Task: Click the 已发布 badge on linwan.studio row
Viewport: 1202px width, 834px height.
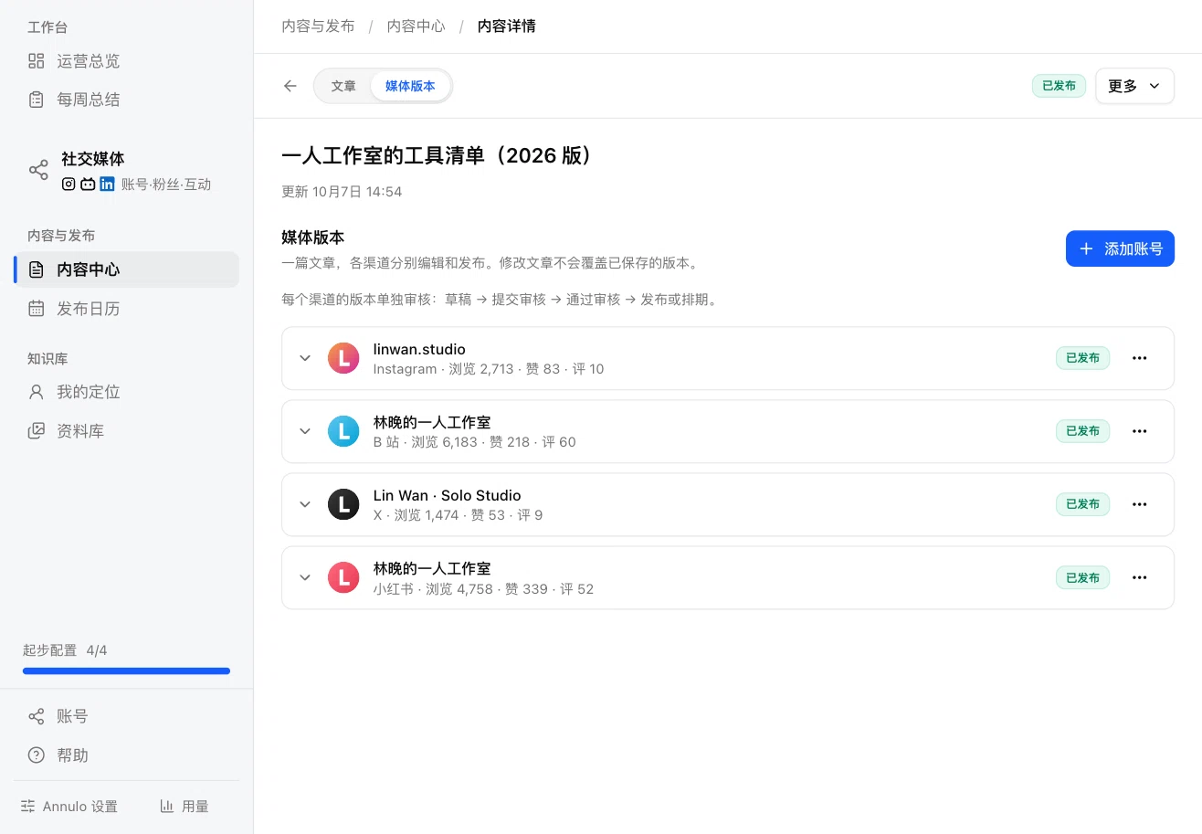Action: (1082, 358)
